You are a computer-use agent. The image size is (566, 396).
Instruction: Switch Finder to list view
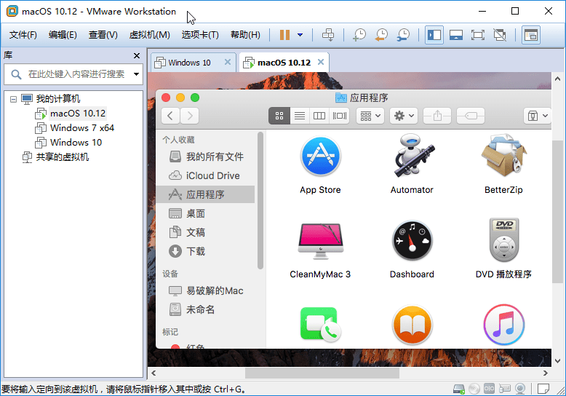(299, 116)
